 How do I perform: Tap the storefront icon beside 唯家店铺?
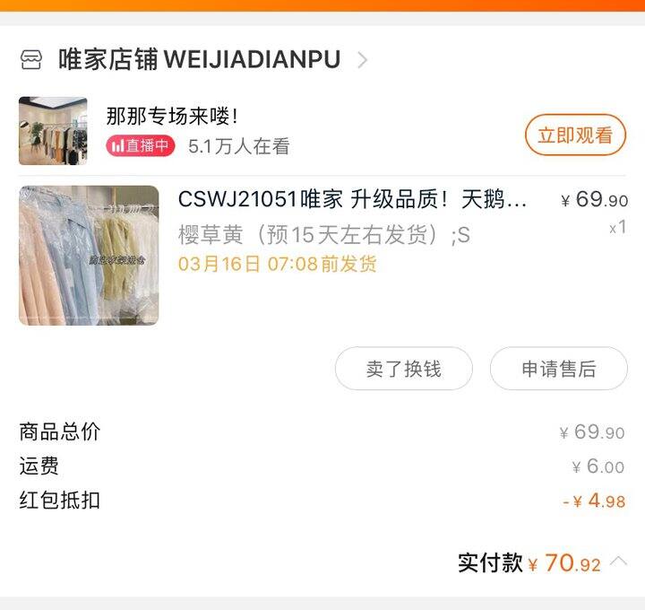[31, 60]
